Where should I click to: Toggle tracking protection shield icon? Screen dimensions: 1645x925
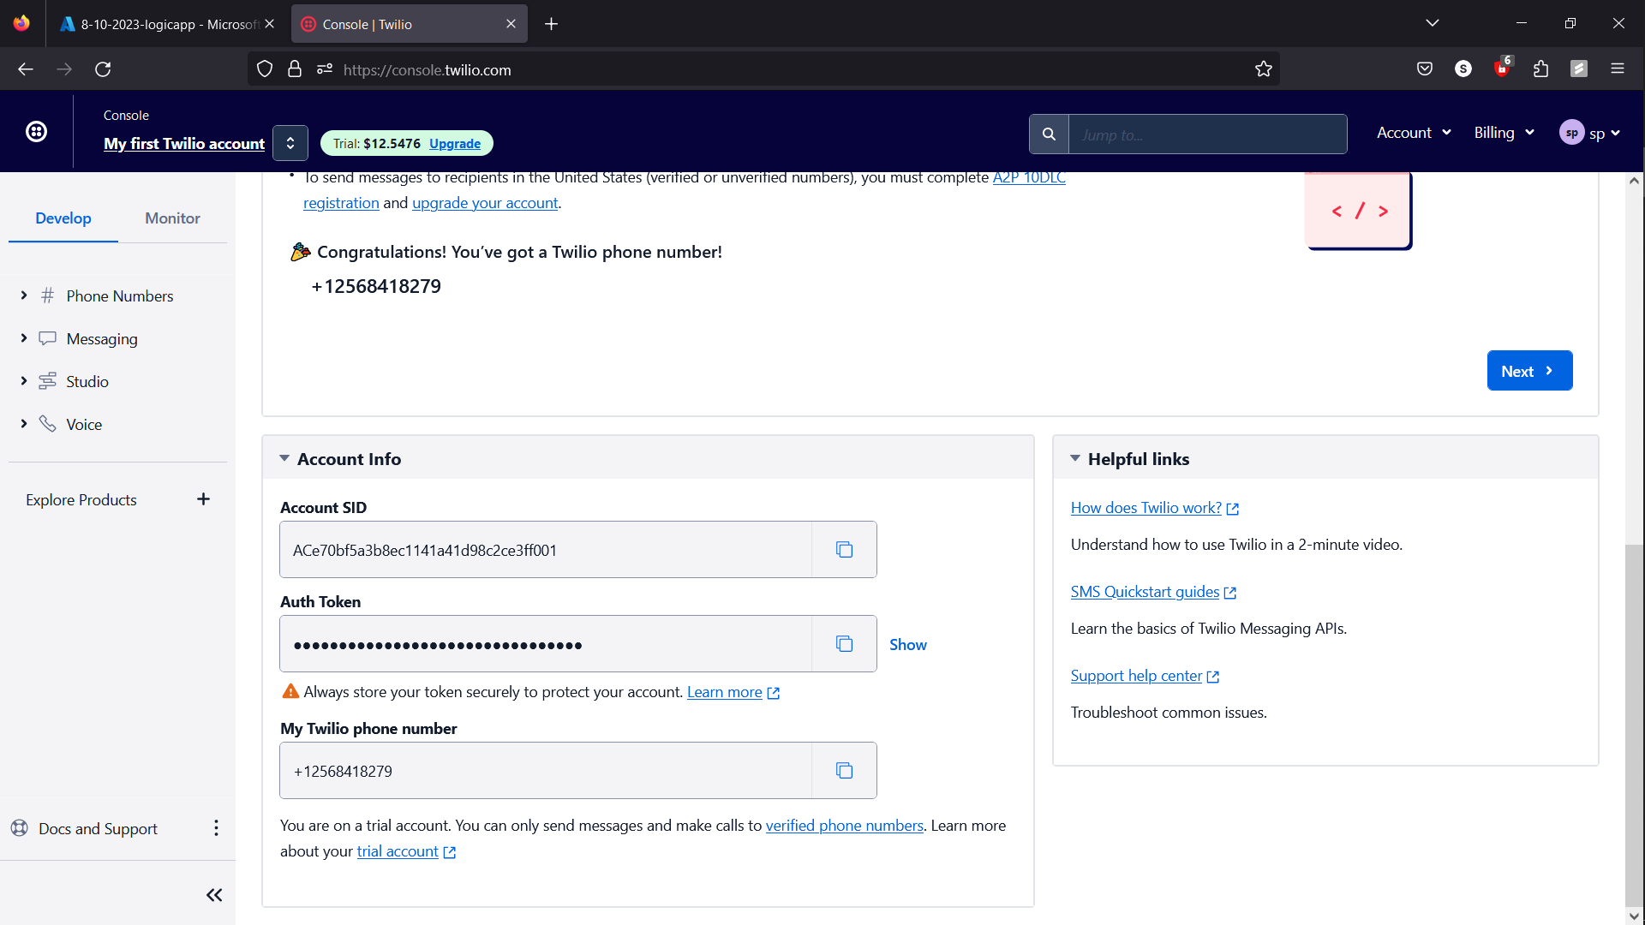click(264, 69)
